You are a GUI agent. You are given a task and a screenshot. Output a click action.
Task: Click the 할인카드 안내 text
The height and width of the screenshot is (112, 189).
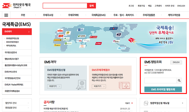(11, 103)
